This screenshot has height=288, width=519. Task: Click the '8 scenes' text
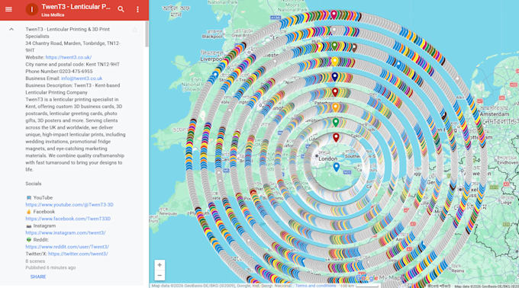(35, 261)
